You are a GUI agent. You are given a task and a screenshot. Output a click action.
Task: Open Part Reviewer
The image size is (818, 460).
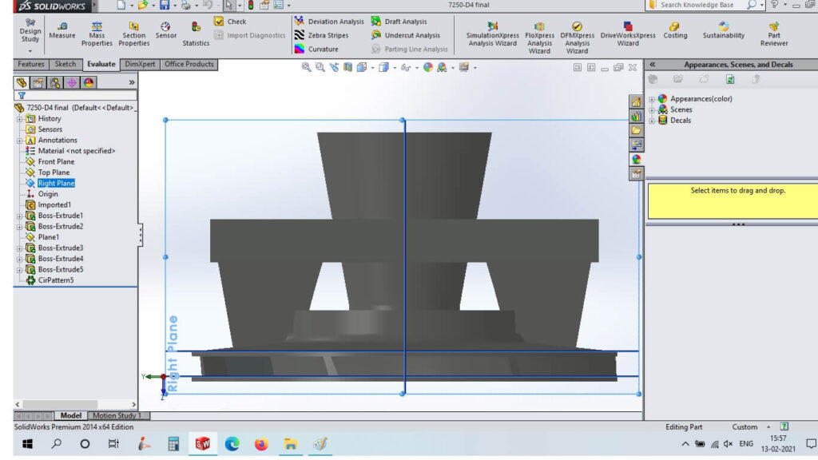point(774,34)
